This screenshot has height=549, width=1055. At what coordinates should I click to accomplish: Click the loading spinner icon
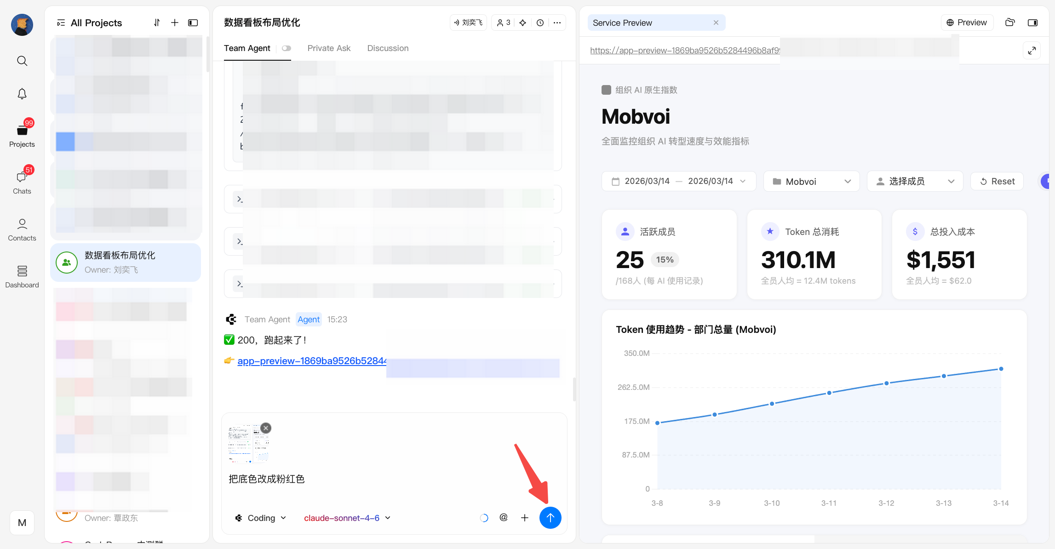484,518
